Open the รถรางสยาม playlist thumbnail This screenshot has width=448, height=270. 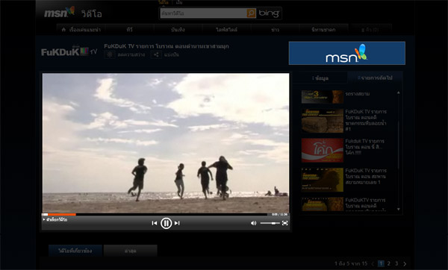coord(323,97)
